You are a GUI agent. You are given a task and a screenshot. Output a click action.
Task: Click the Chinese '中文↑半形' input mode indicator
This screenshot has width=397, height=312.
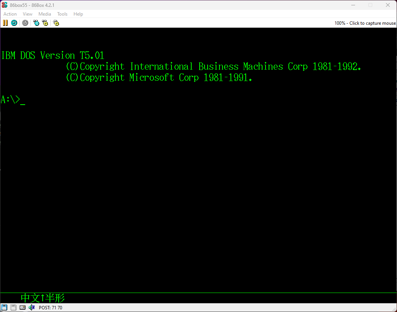43,298
